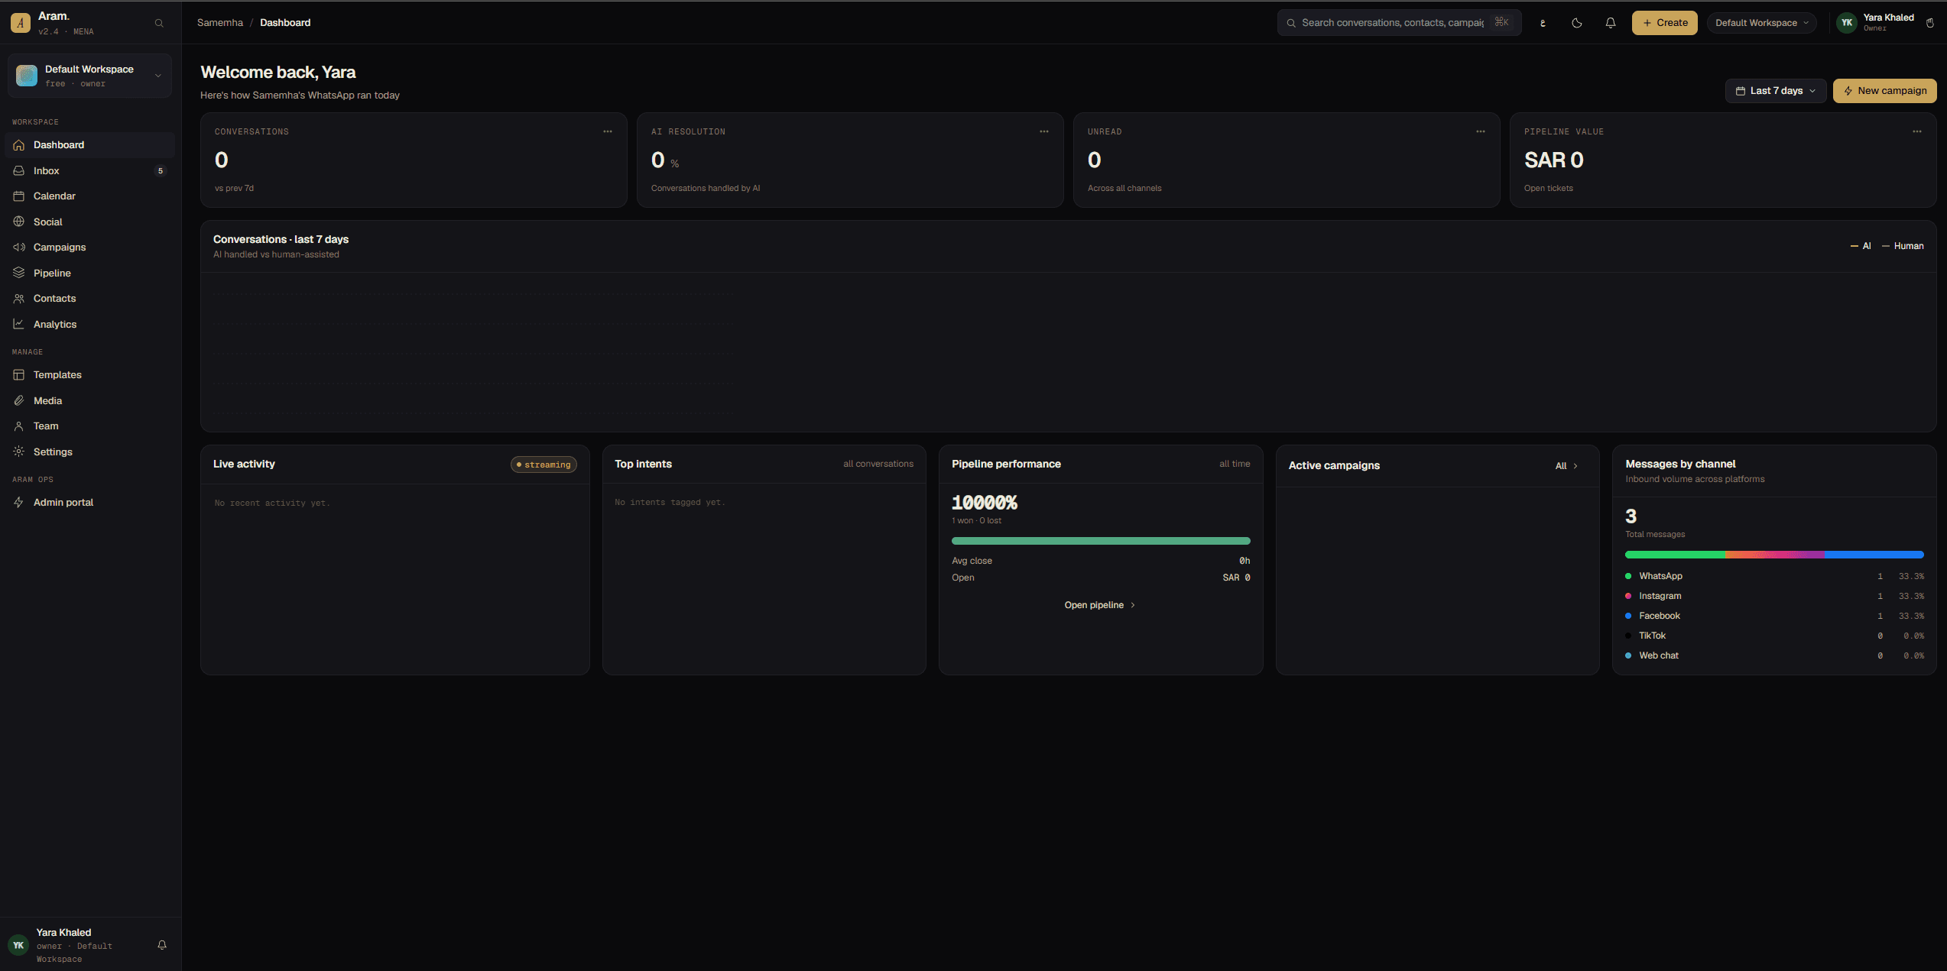1947x971 pixels.
Task: Open Contacts in the sidebar
Action: pos(89,299)
